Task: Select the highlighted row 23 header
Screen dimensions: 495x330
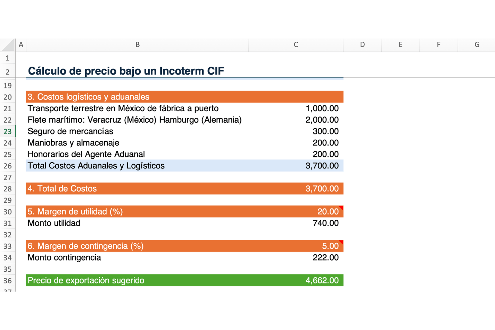Action: (x=8, y=131)
